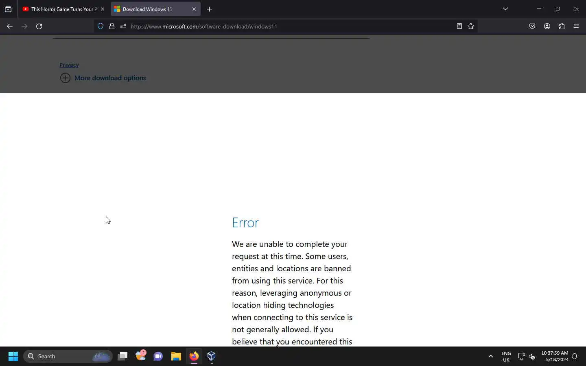This screenshot has width=586, height=366.
Task: Expand More download options
Action: click(103, 78)
